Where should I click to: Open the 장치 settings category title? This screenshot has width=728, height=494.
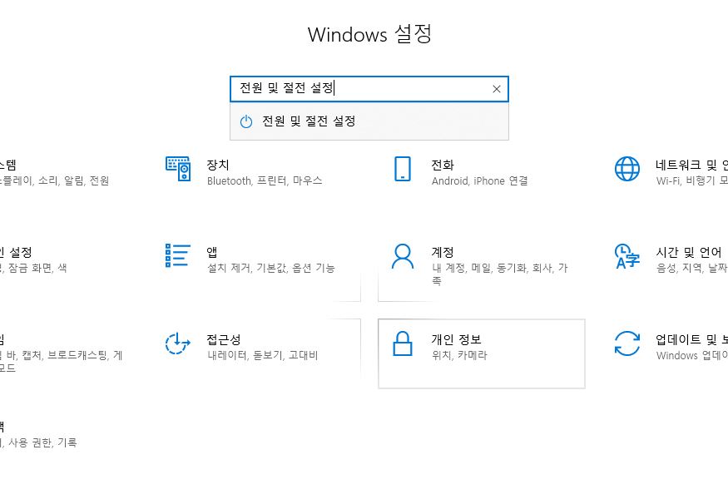[x=218, y=165]
